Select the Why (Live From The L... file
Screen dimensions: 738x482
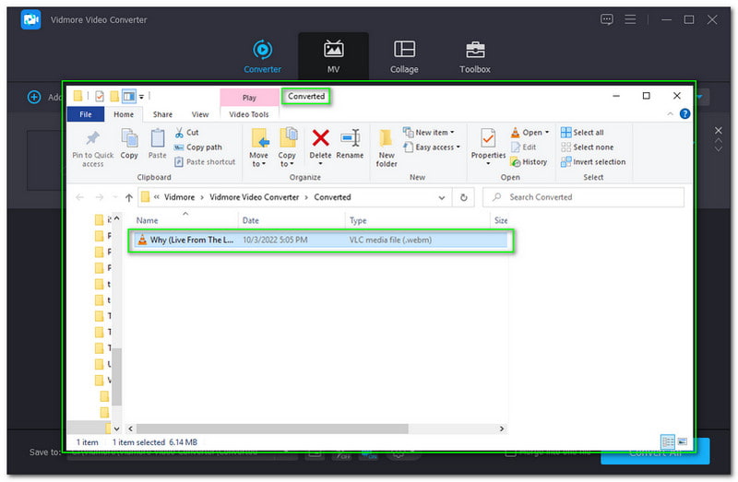pyautogui.click(x=320, y=241)
